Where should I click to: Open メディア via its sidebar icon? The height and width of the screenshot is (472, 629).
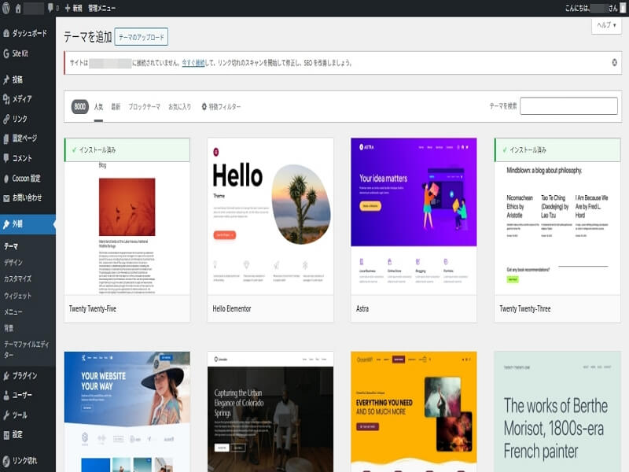click(x=7, y=99)
